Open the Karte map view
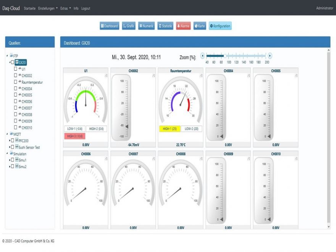This screenshot has width=336, height=252. pos(199,26)
